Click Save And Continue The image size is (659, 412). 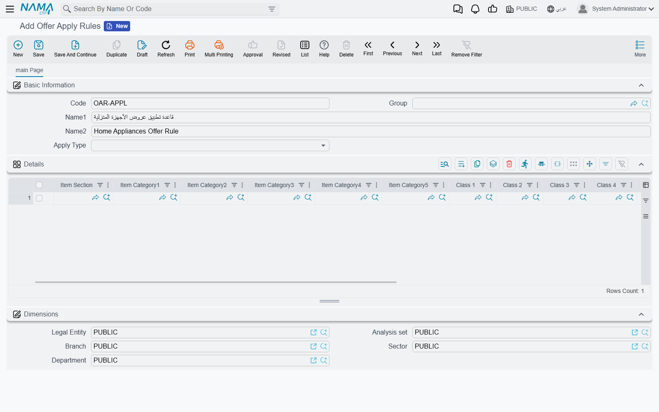(x=75, y=49)
